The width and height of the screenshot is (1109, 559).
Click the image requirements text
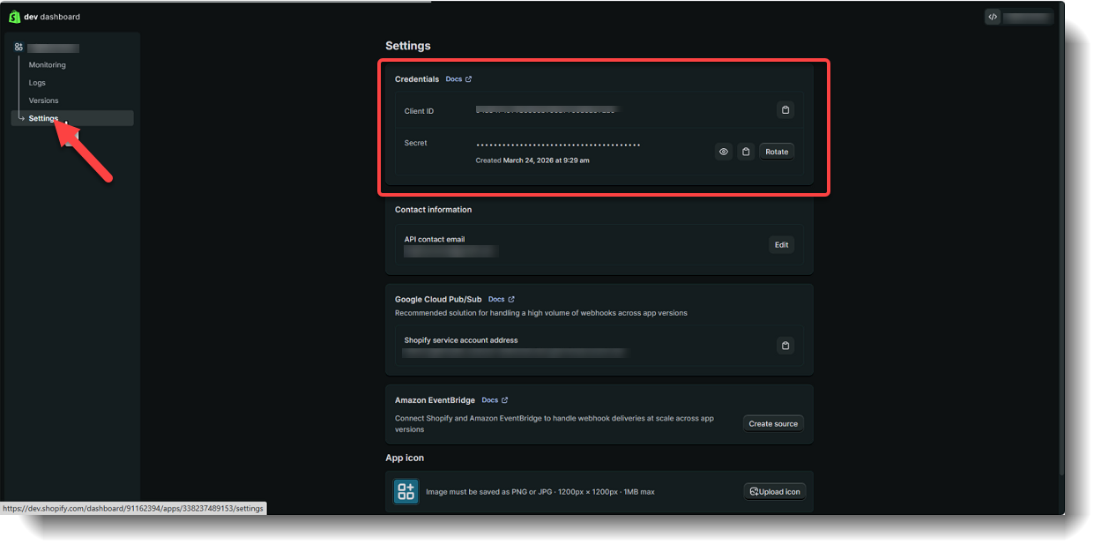tap(540, 492)
